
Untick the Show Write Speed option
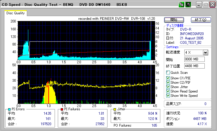[x=168, y=96]
